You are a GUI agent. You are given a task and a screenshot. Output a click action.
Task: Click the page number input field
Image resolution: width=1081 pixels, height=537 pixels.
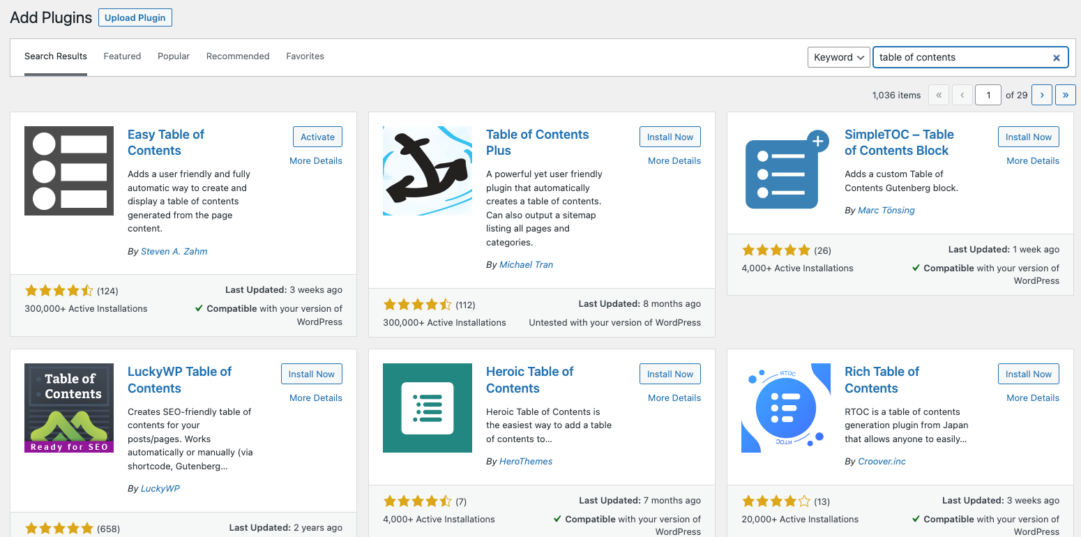[x=988, y=95]
